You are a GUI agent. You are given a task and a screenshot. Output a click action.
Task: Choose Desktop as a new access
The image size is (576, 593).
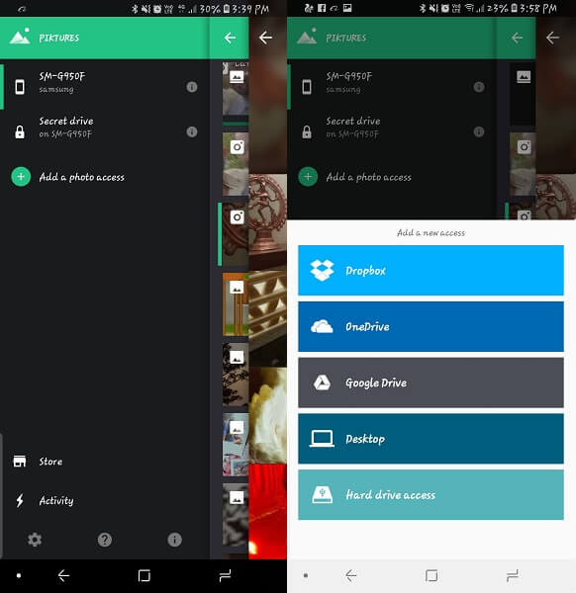click(x=431, y=439)
